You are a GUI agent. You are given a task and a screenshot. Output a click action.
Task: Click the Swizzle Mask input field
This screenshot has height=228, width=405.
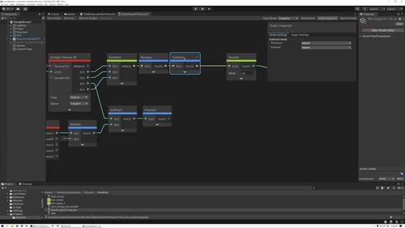pyautogui.click(x=247, y=73)
